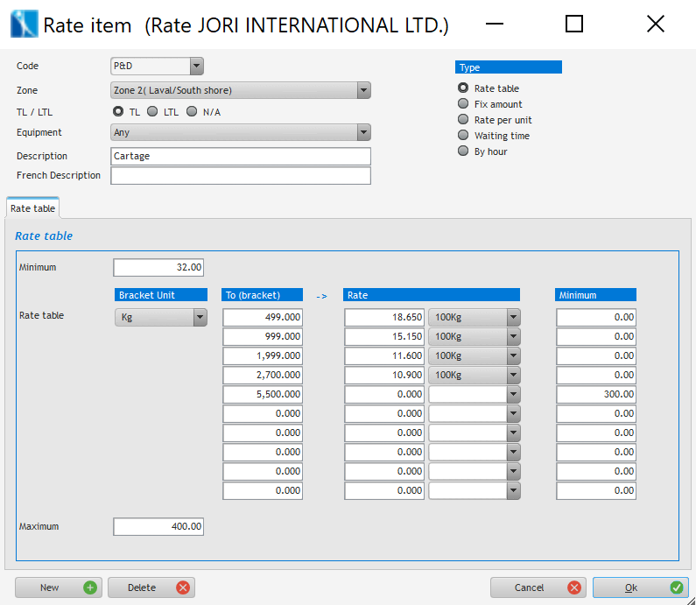Click the app logo icon in title bar
Viewport: 696px width, 605px height.
click(x=24, y=24)
